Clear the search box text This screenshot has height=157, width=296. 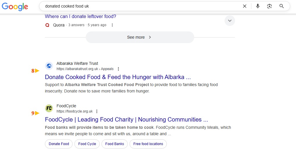245,6
